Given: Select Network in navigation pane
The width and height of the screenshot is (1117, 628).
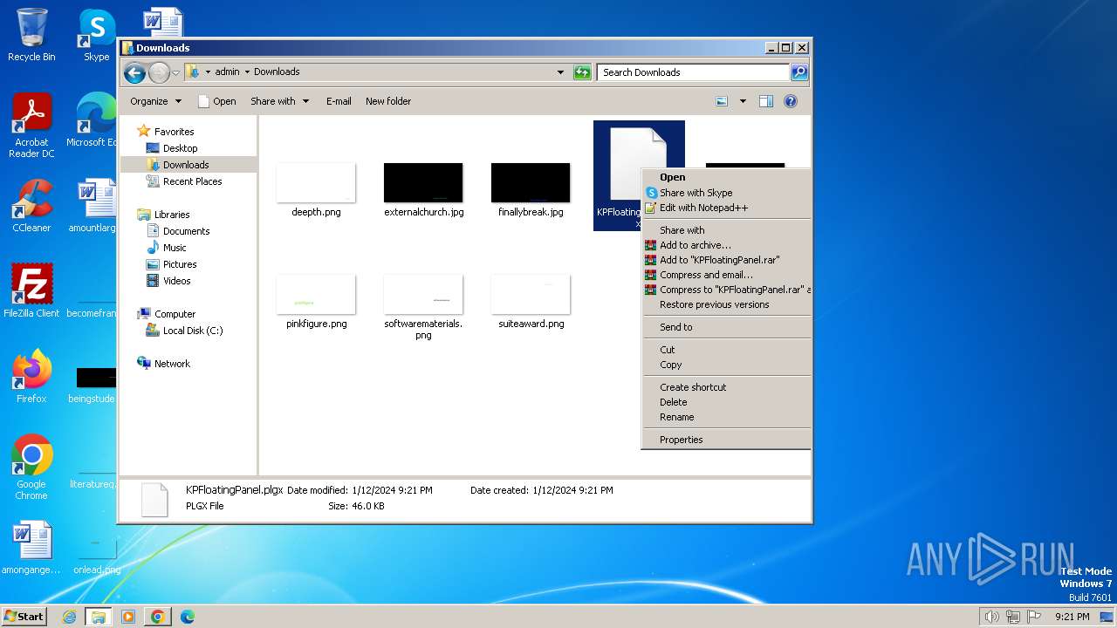Looking at the screenshot, I should [x=172, y=364].
